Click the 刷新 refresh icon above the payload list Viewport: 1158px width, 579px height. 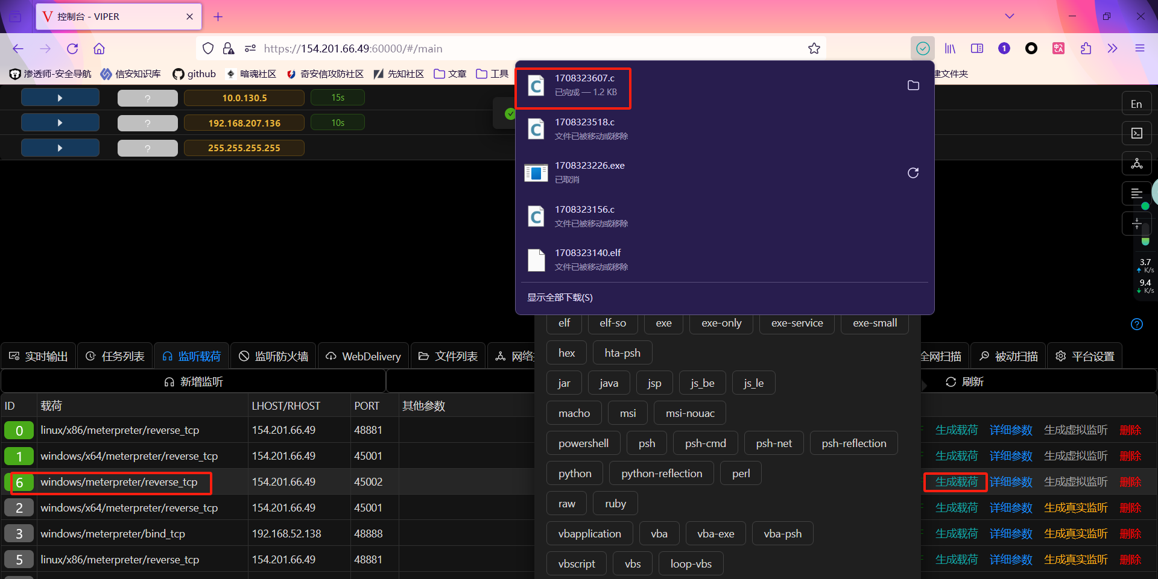(951, 381)
